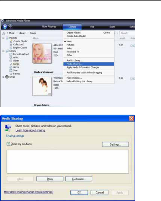Click the Genre icon in Library tree
Viewport: 161px width, 201px height.
point(11,67)
